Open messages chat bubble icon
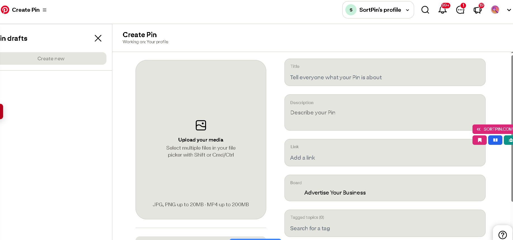 tap(460, 10)
